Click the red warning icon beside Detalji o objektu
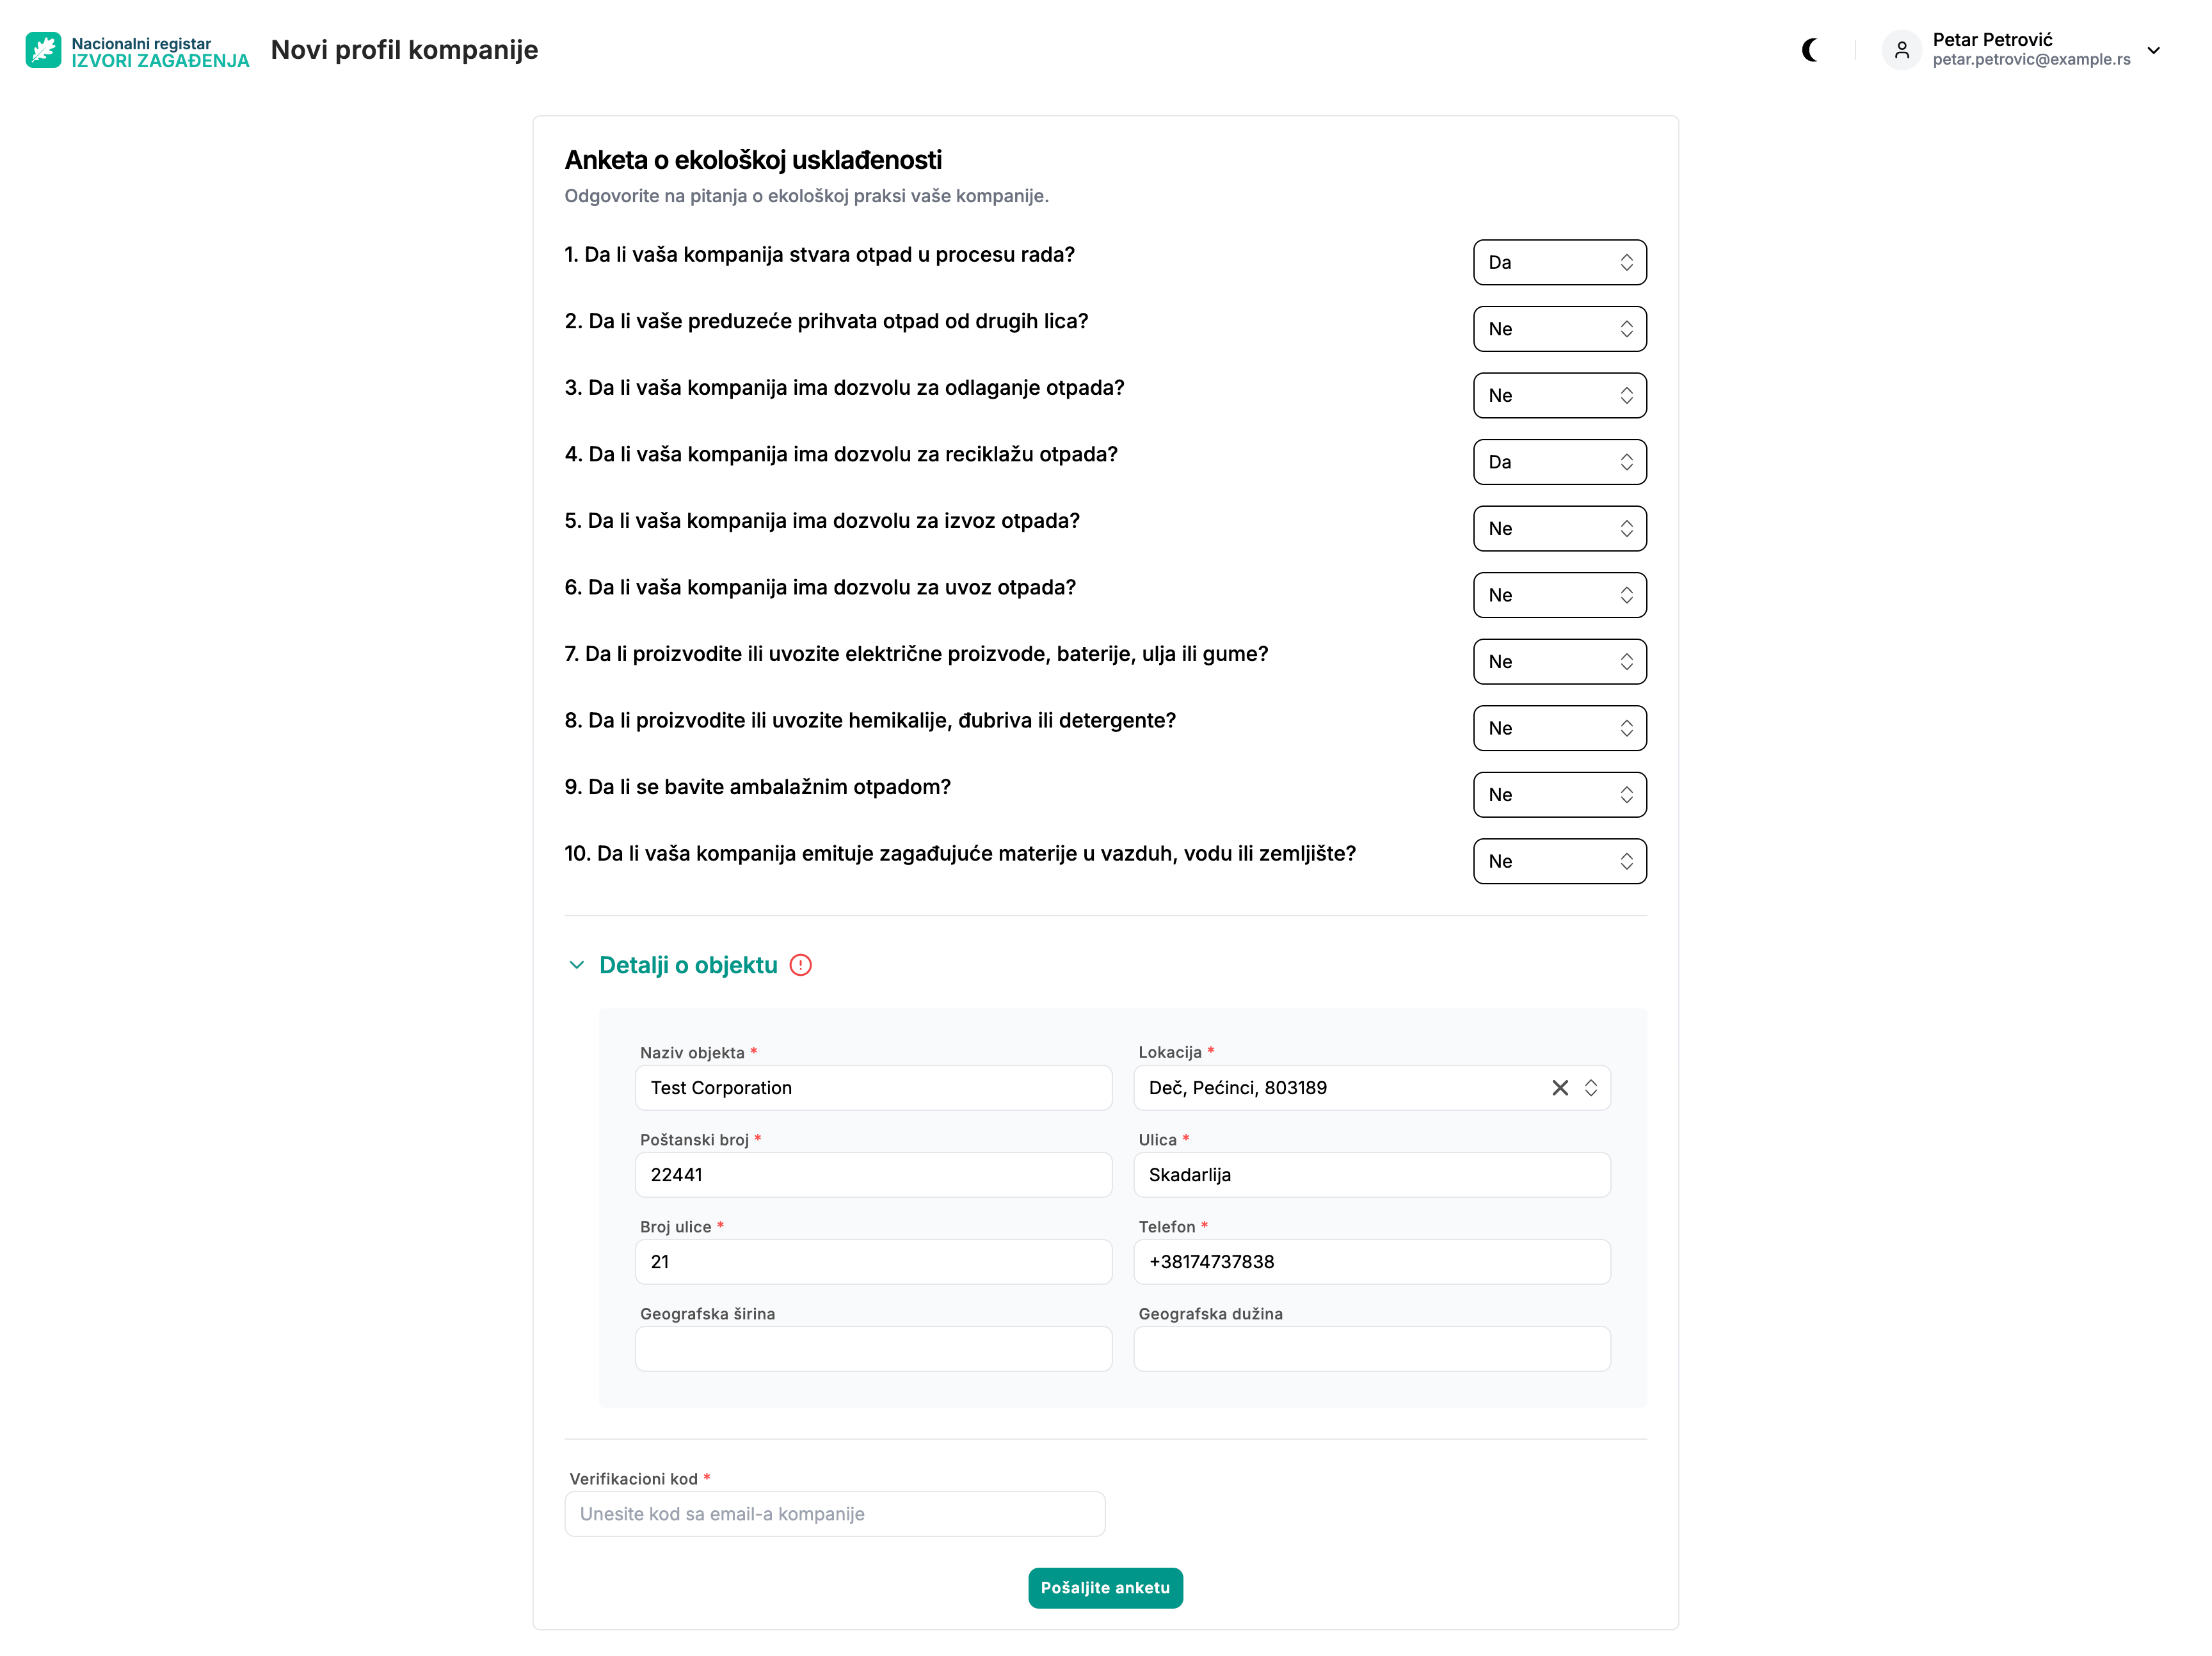The image size is (2212, 1656). (x=800, y=965)
